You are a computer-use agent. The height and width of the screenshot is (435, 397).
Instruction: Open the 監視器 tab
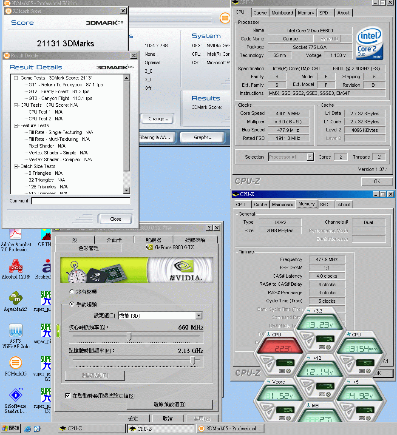point(153,240)
